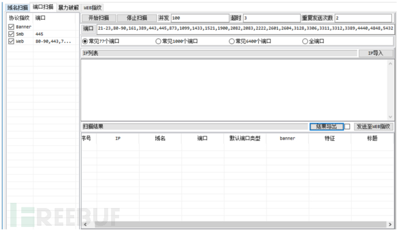
Task: Click the 停止扫描 button
Action: (x=137, y=18)
